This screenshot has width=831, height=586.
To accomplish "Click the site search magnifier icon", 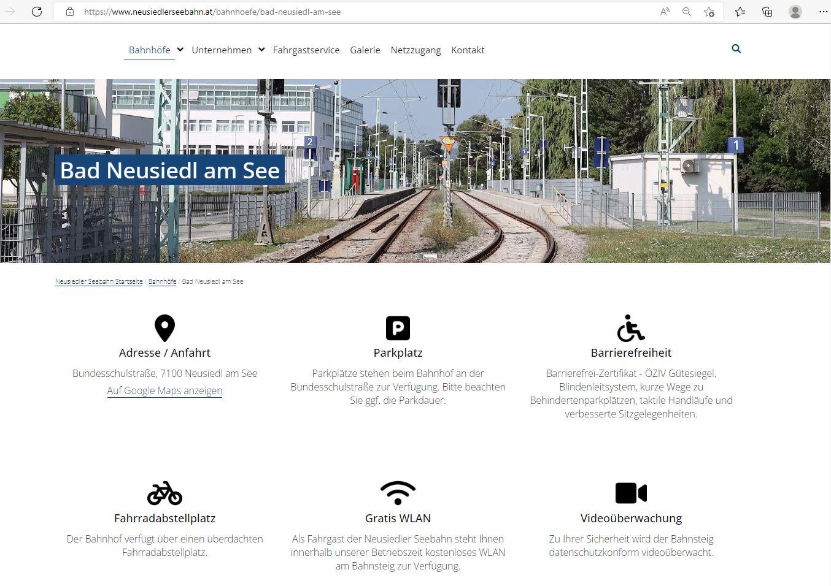I will pyautogui.click(x=736, y=49).
